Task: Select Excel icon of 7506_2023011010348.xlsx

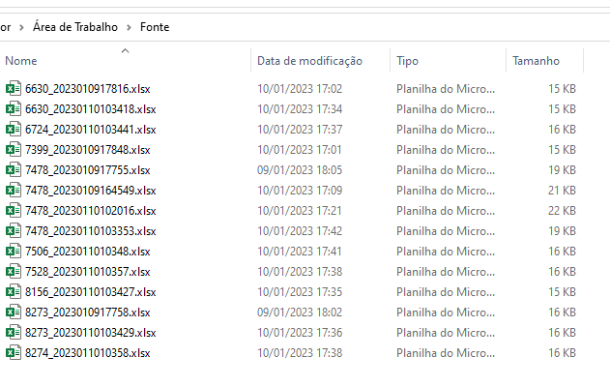Action: pyautogui.click(x=14, y=252)
